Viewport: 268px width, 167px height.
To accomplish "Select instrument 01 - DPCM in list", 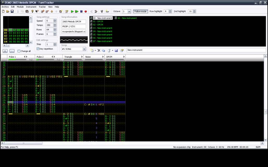I will tap(98, 22).
